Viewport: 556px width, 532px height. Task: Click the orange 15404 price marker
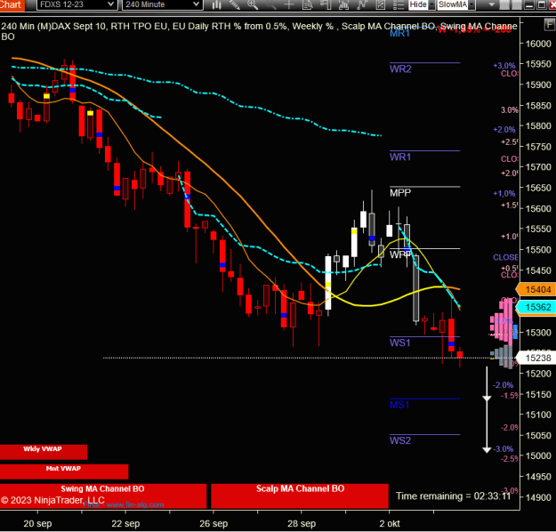point(536,289)
